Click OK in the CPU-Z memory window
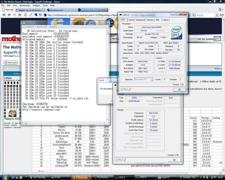This screenshot has height=180, width=225. coord(174,160)
